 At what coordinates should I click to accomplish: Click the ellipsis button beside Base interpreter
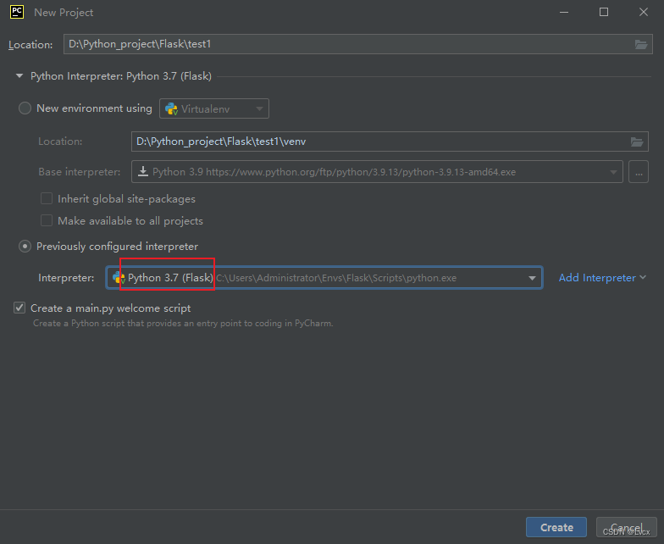coord(639,171)
